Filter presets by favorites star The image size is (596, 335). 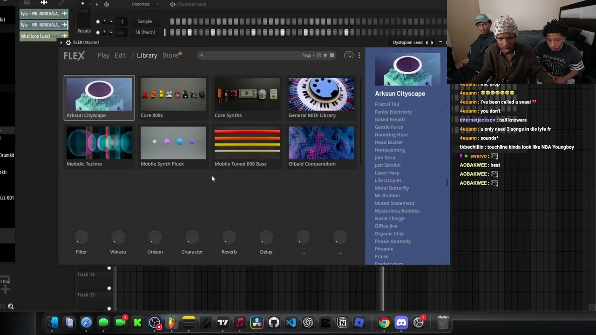pos(325,55)
